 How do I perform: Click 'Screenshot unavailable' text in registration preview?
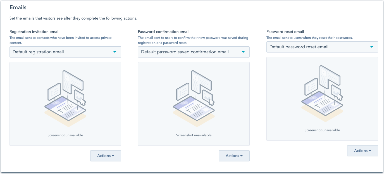[x=65, y=135]
